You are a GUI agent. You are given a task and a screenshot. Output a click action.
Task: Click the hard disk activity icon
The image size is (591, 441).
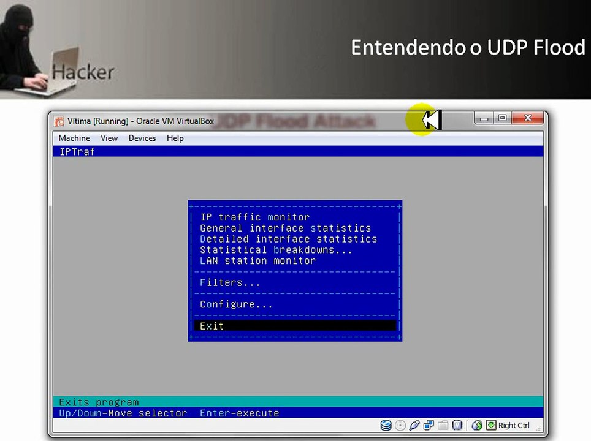coord(386,425)
